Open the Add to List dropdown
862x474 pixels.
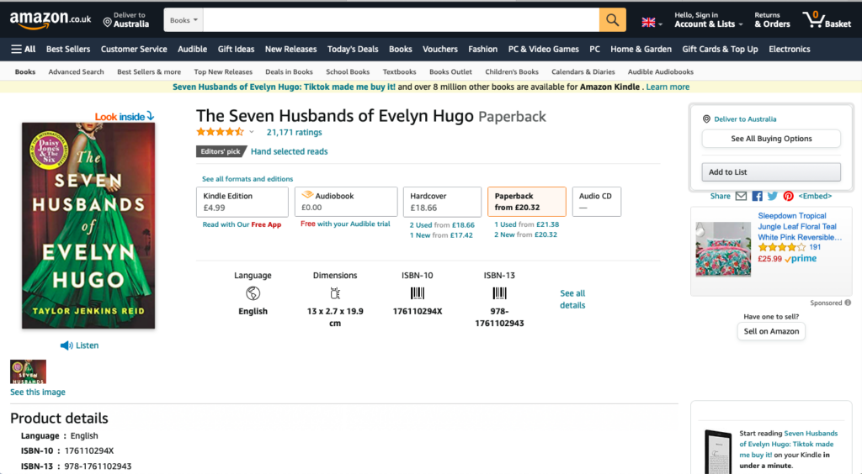[x=771, y=171]
